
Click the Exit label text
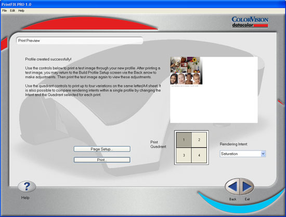247,199
